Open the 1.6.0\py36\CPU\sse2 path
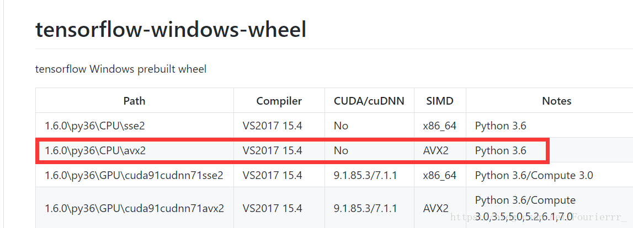This screenshot has width=633, height=228. coord(95,126)
